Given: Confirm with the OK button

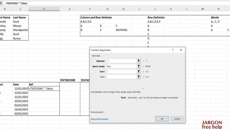Looking at the screenshot, I should click(162, 119).
